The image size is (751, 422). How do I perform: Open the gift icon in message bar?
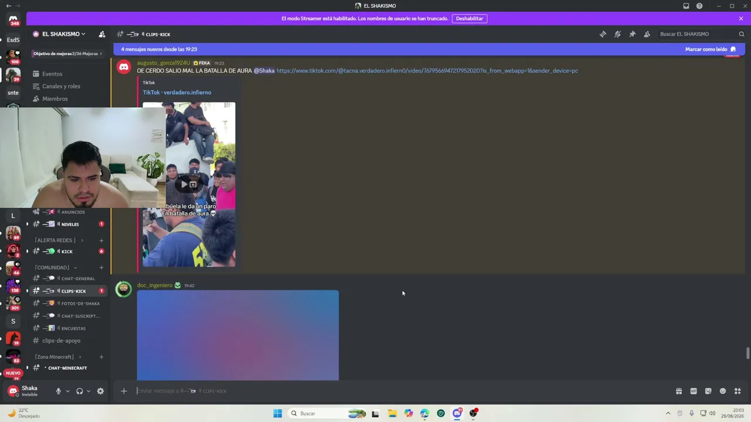(x=679, y=391)
